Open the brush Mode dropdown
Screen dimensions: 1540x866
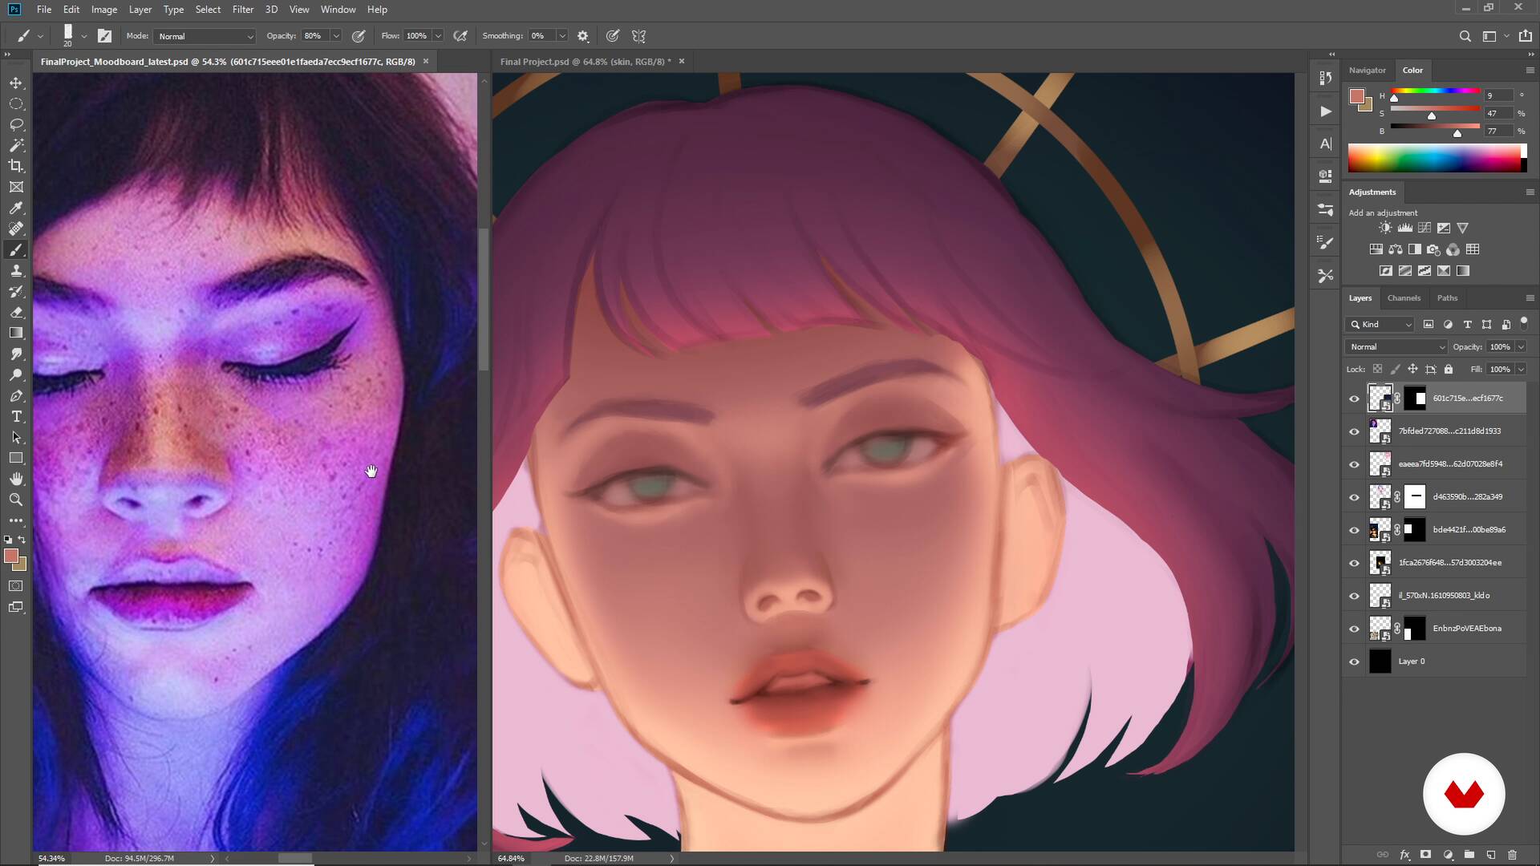[x=205, y=36]
